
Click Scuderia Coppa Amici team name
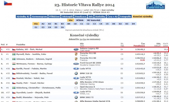tap(90, 65)
